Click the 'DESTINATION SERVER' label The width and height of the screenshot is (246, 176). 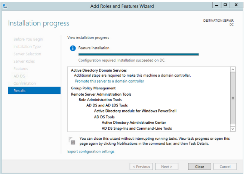[x=218, y=21]
